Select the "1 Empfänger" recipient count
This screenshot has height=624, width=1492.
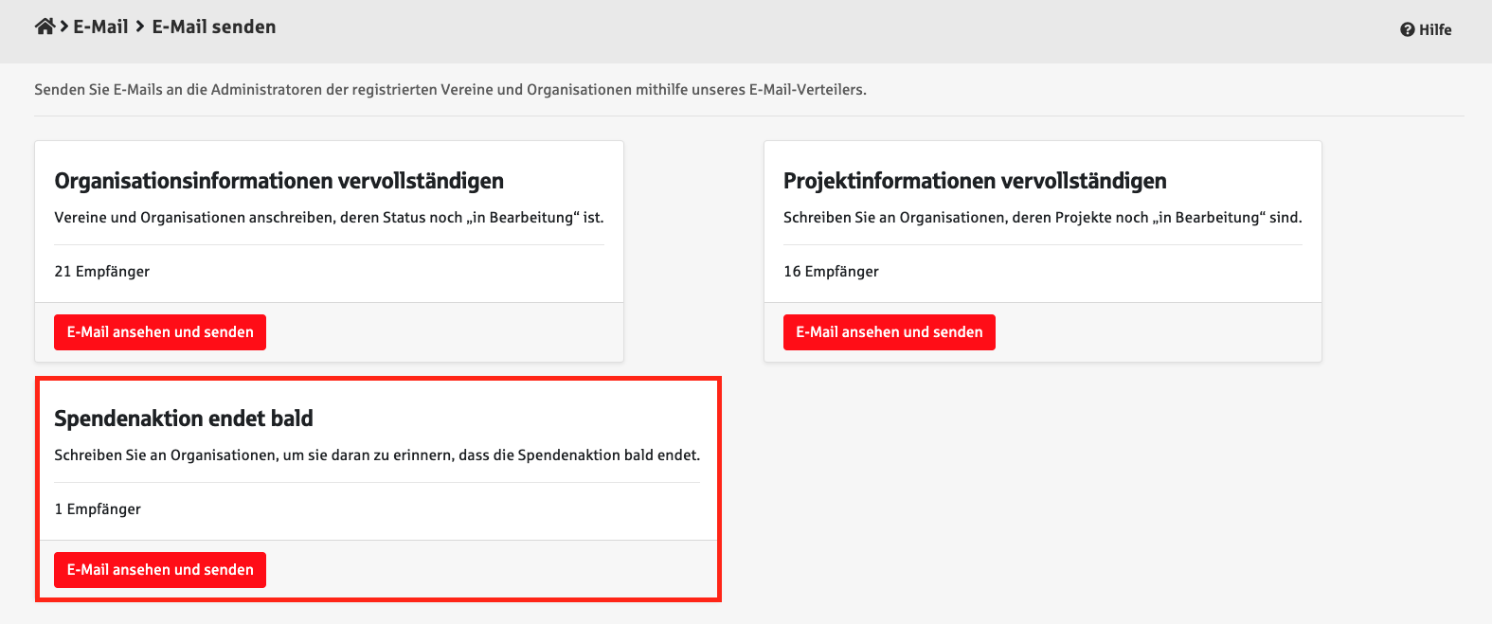[98, 509]
